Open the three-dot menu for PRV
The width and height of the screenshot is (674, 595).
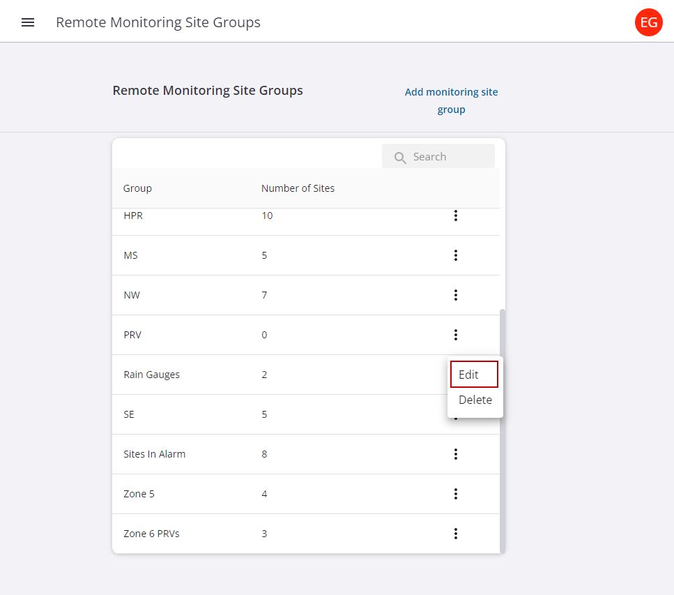coord(455,335)
